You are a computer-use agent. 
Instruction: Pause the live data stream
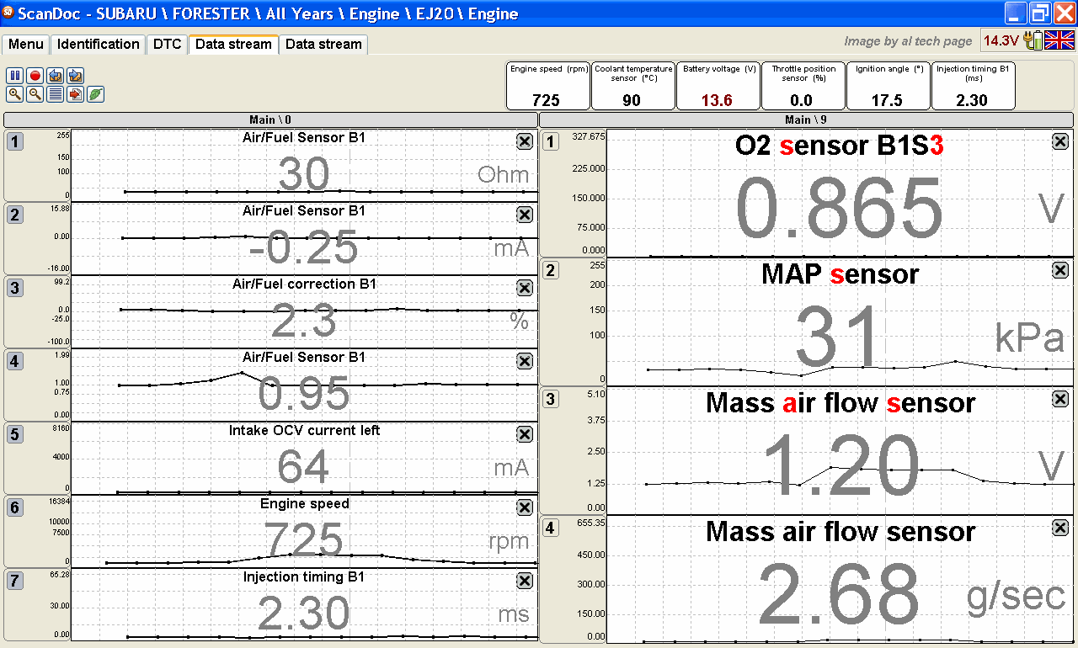[x=15, y=76]
